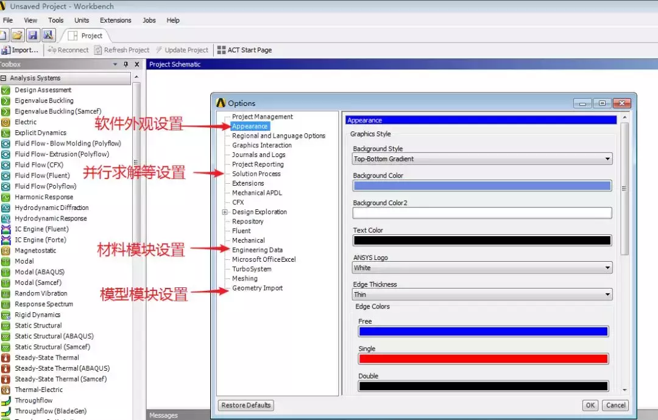
Task: Open the Tools menu
Action: click(x=56, y=20)
